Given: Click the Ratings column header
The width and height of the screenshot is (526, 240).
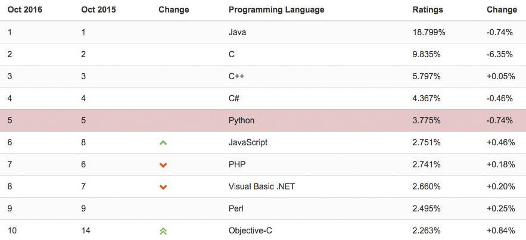Looking at the screenshot, I should point(427,10).
